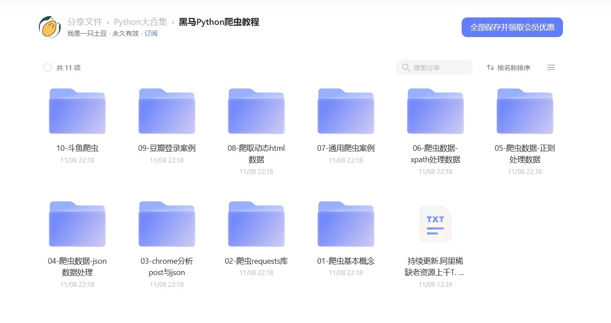Open the 08-爬取动态html数据 folder icon
The height and width of the screenshot is (323, 611).
click(256, 111)
